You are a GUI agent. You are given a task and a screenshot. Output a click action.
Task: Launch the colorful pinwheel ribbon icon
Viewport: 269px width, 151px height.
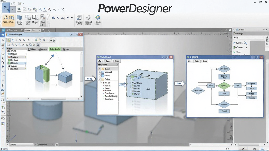[x=98, y=18]
